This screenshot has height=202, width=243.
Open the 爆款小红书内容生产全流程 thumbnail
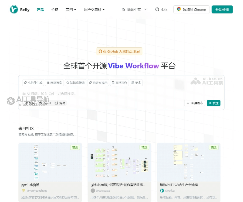click(189, 162)
